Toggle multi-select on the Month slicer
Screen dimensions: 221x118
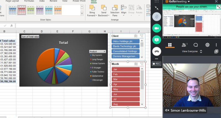pyautogui.click(x=136, y=64)
